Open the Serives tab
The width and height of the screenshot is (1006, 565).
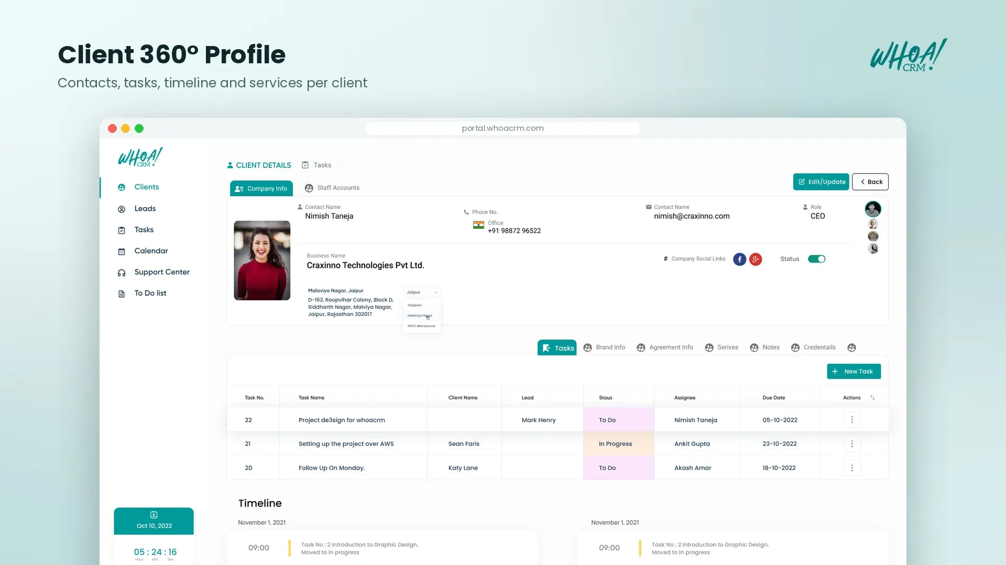pos(721,347)
